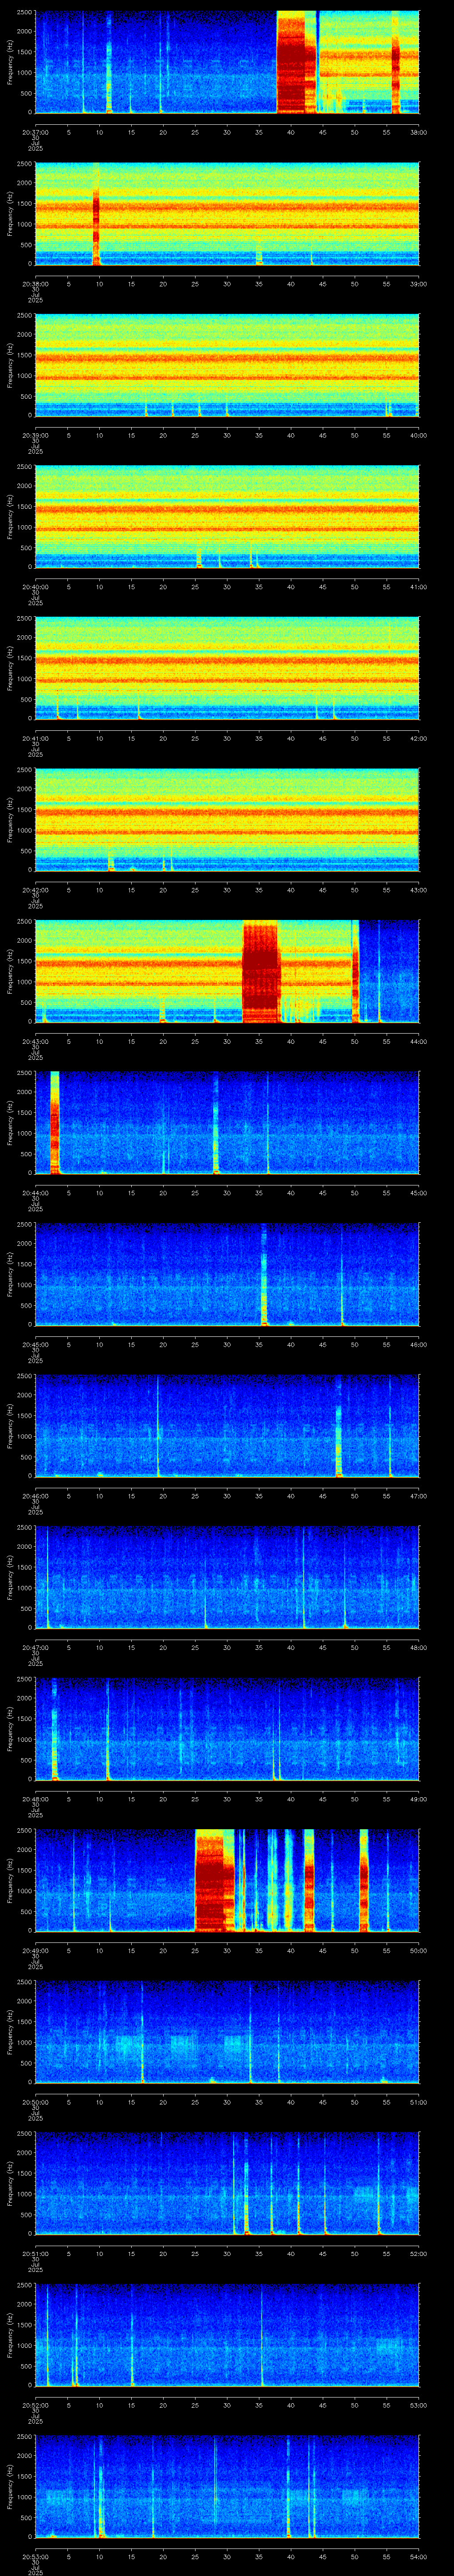454x2576 pixels.
Task: Open the 20:47:00 spectrogram row
Action: click(x=227, y=1577)
